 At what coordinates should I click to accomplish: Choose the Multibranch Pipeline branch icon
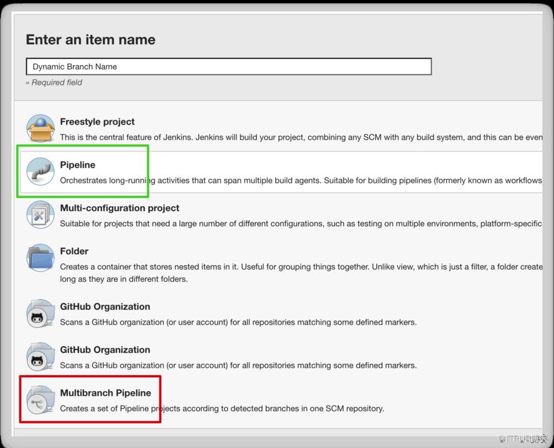[x=40, y=399]
